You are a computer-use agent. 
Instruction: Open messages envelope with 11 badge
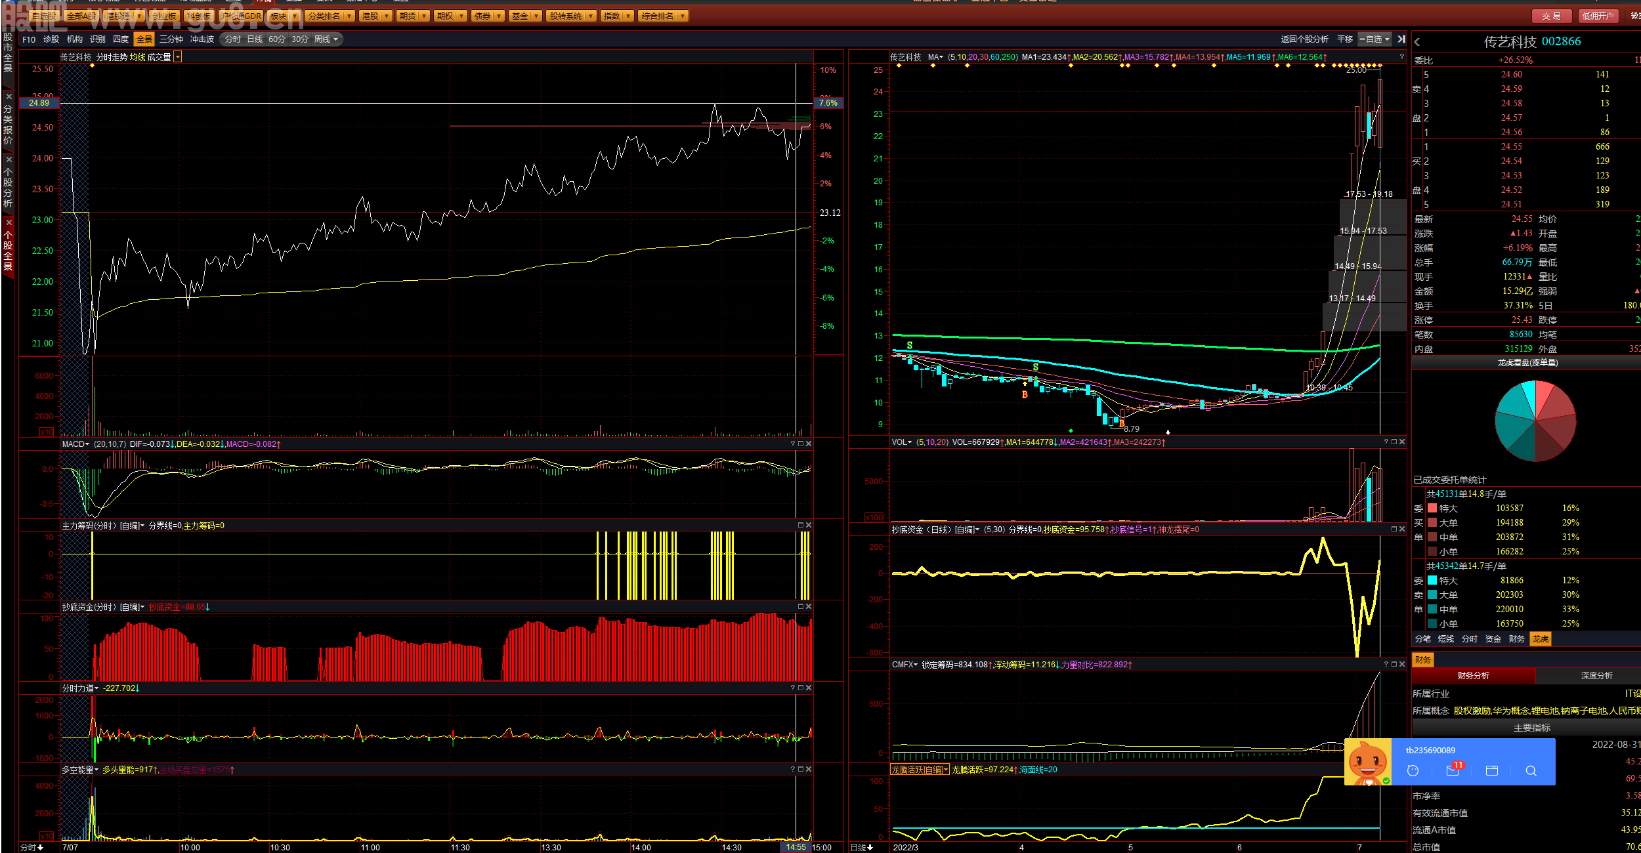click(x=1453, y=771)
